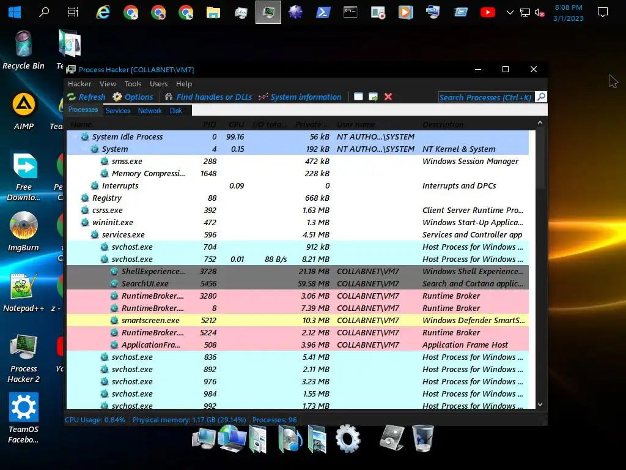
Task: Click the gear icon in the bottom dock
Action: click(x=348, y=438)
